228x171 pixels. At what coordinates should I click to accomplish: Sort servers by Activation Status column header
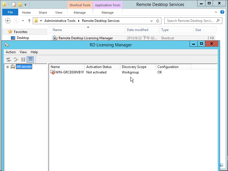pyautogui.click(x=99, y=67)
